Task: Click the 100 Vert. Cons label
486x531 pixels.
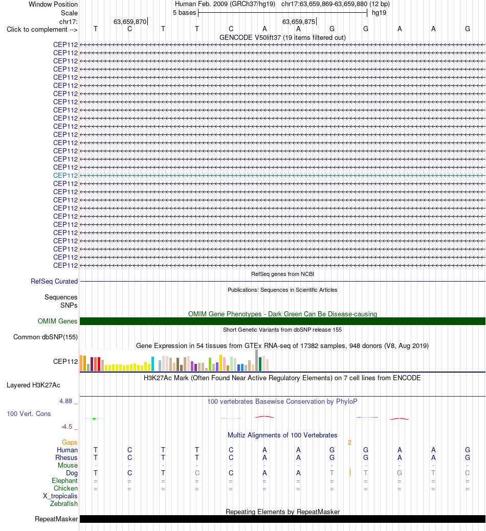Action: [29, 413]
